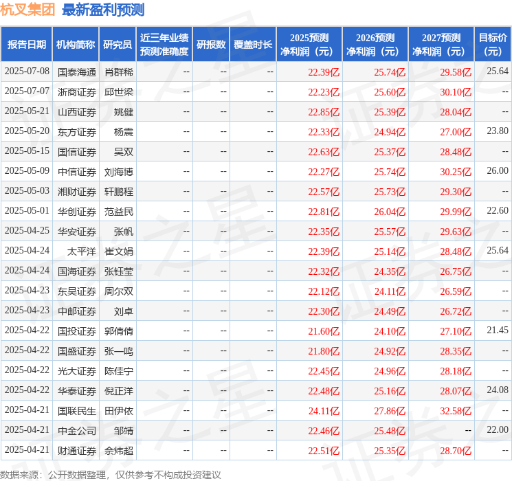Image resolution: width=512 pixels, height=481 pixels.
Task: Click 光大证券 institution name
Action: 77,371
